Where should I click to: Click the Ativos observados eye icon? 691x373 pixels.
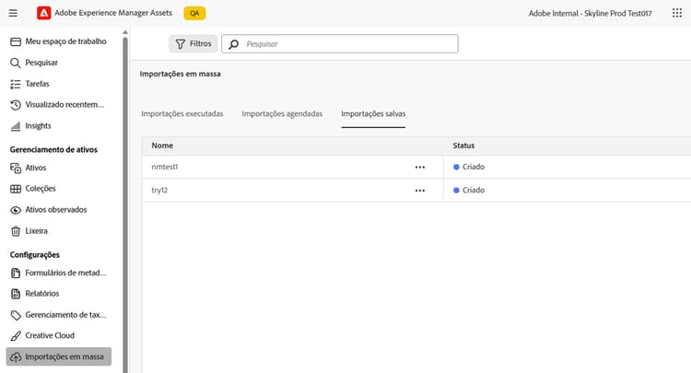coord(16,210)
